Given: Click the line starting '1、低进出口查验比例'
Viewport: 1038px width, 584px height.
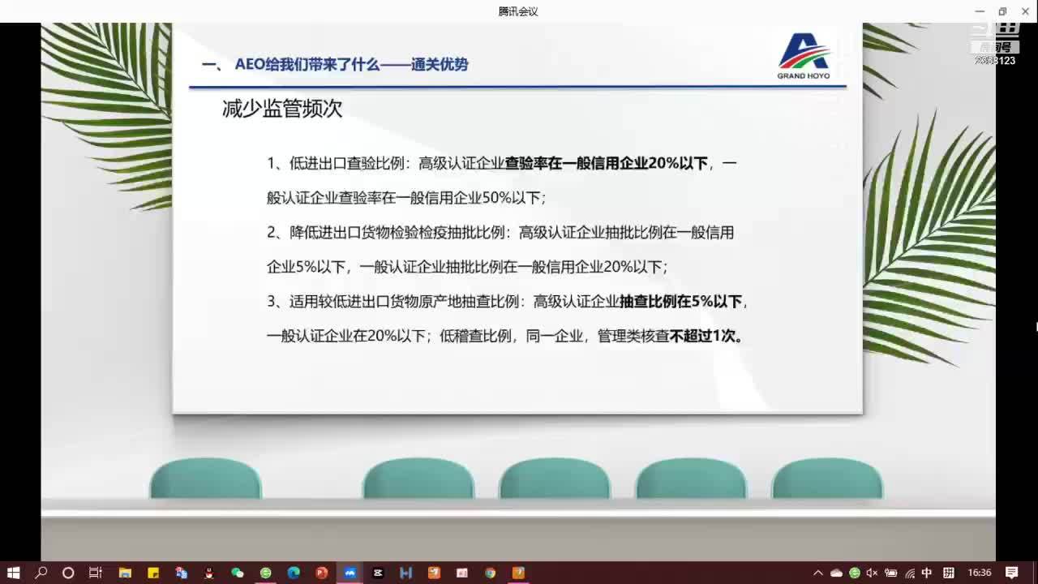Looking at the screenshot, I should tap(502, 163).
